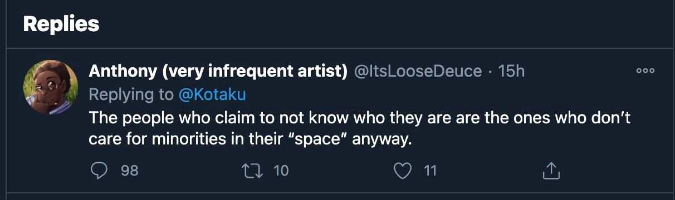Like the tweet with the heart icon
This screenshot has height=200, width=675.
point(402,170)
